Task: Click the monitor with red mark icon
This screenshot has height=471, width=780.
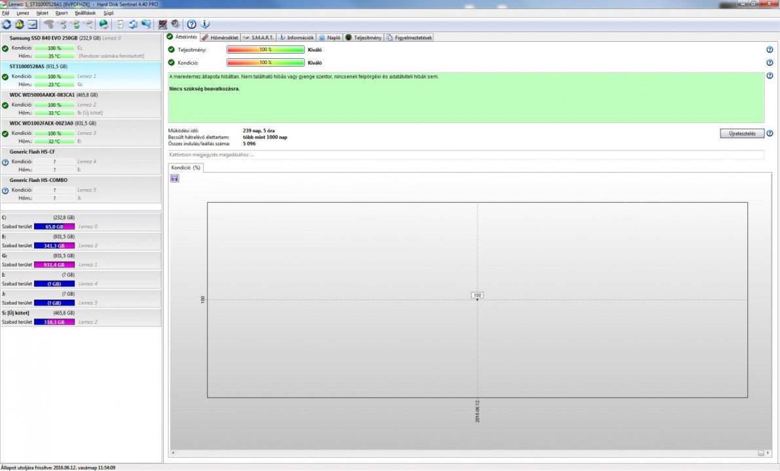Action: click(x=162, y=24)
